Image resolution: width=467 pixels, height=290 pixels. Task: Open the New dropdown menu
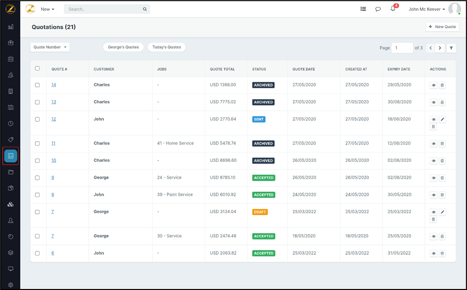[48, 9]
